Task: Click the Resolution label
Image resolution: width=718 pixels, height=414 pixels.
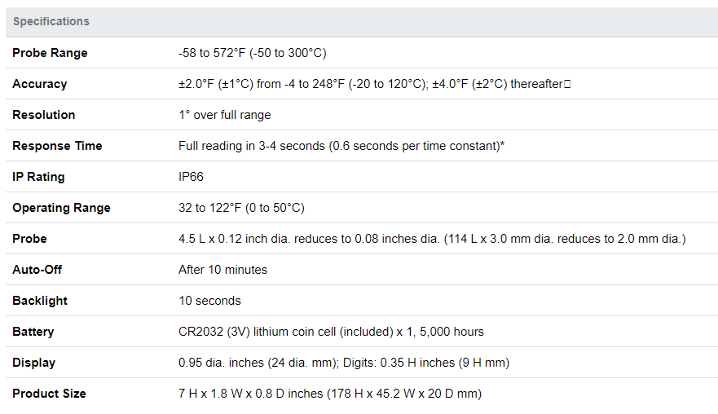Action: click(x=43, y=115)
